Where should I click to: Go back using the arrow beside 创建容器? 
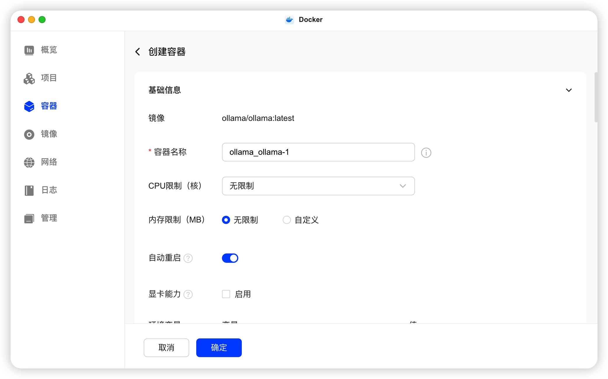[x=138, y=52]
